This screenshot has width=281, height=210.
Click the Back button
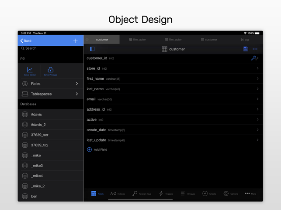tap(26, 41)
